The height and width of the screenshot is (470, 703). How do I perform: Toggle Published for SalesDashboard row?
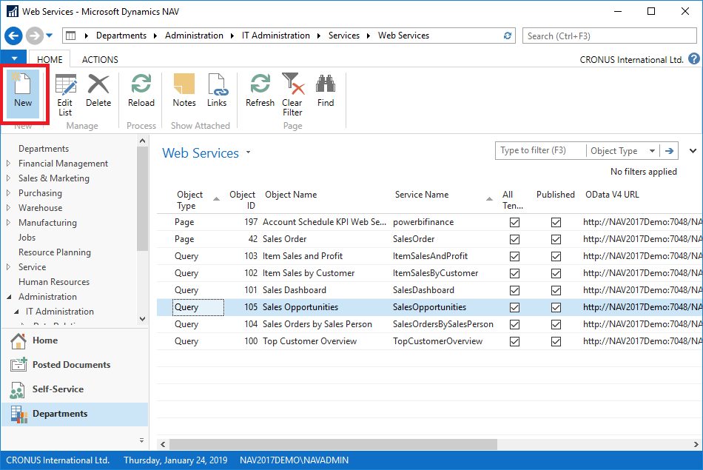point(556,291)
